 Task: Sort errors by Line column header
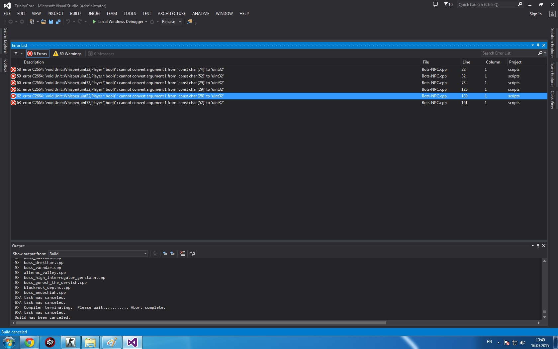(472, 62)
